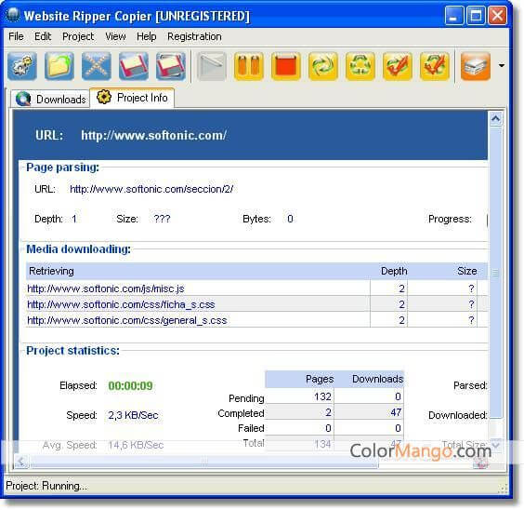Click the vertical scrollbar up arrow
Image resolution: width=524 pixels, height=510 pixels.
[495, 118]
